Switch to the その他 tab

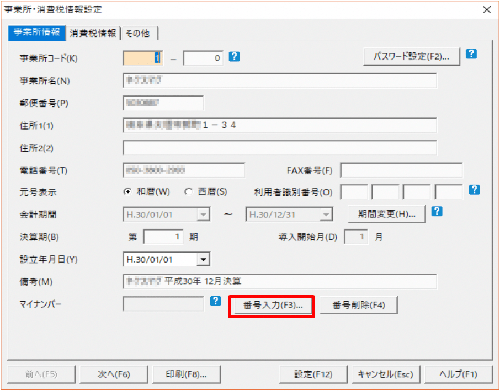point(139,33)
